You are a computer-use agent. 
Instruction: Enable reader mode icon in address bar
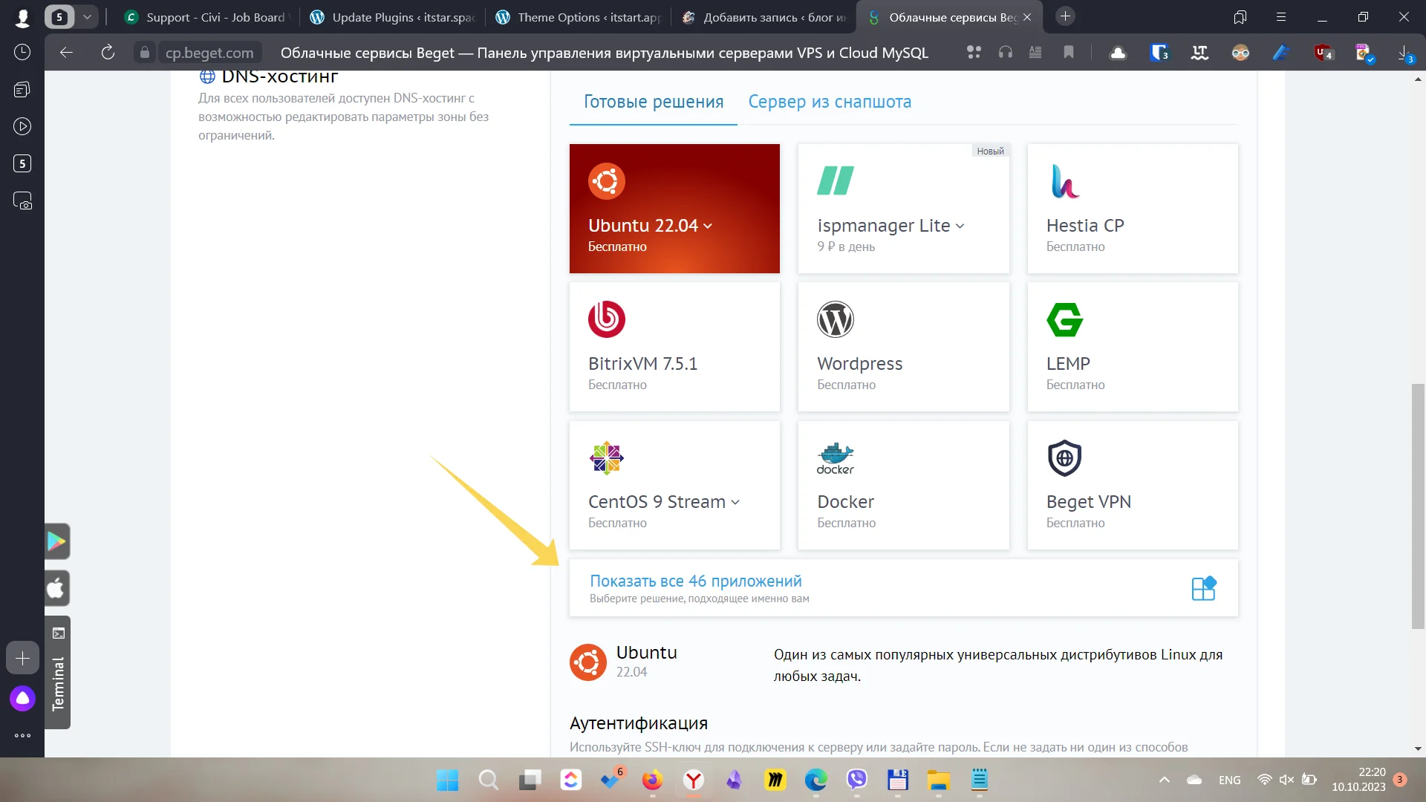pos(1035,52)
